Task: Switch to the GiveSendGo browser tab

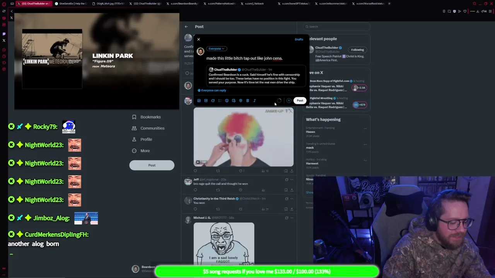Action: 71,3
